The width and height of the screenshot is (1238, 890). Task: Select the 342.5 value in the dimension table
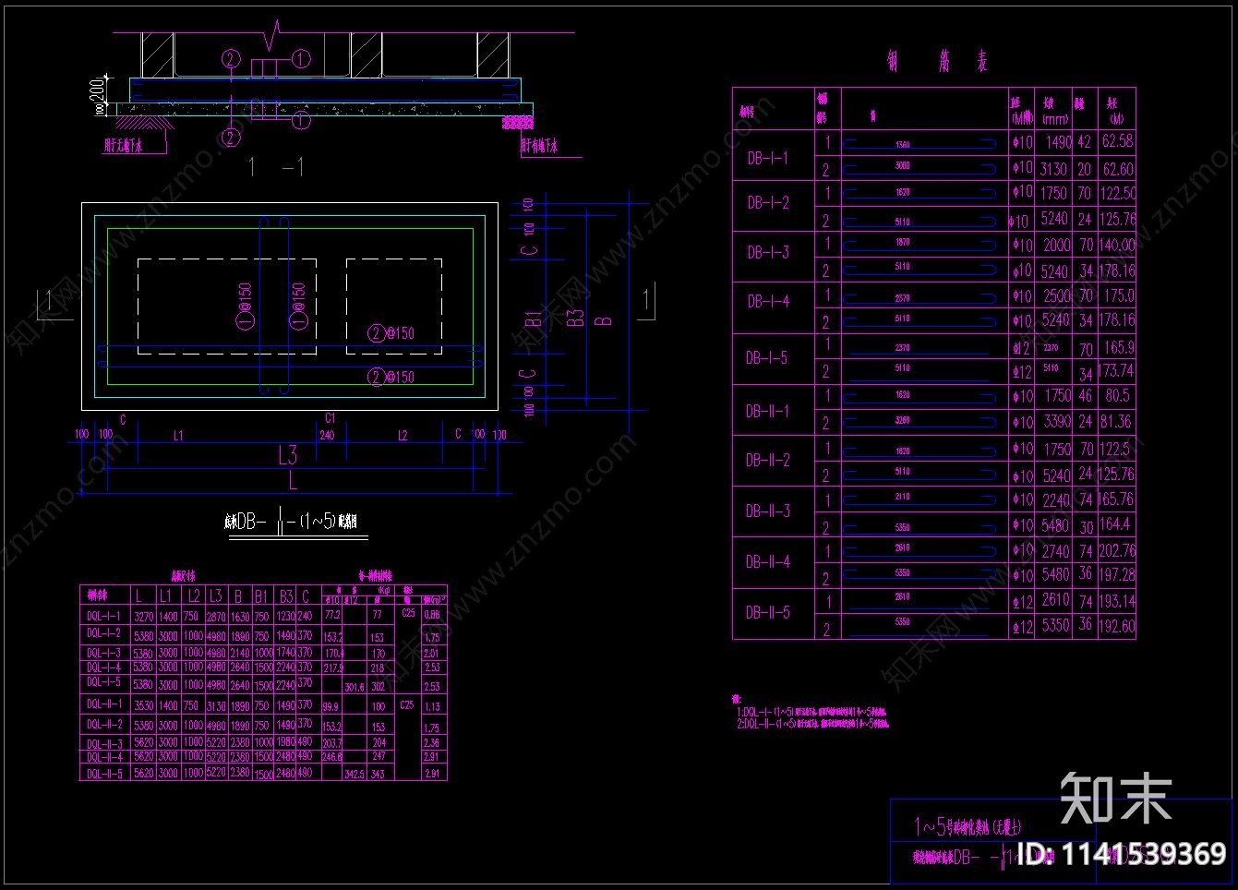pos(355,775)
